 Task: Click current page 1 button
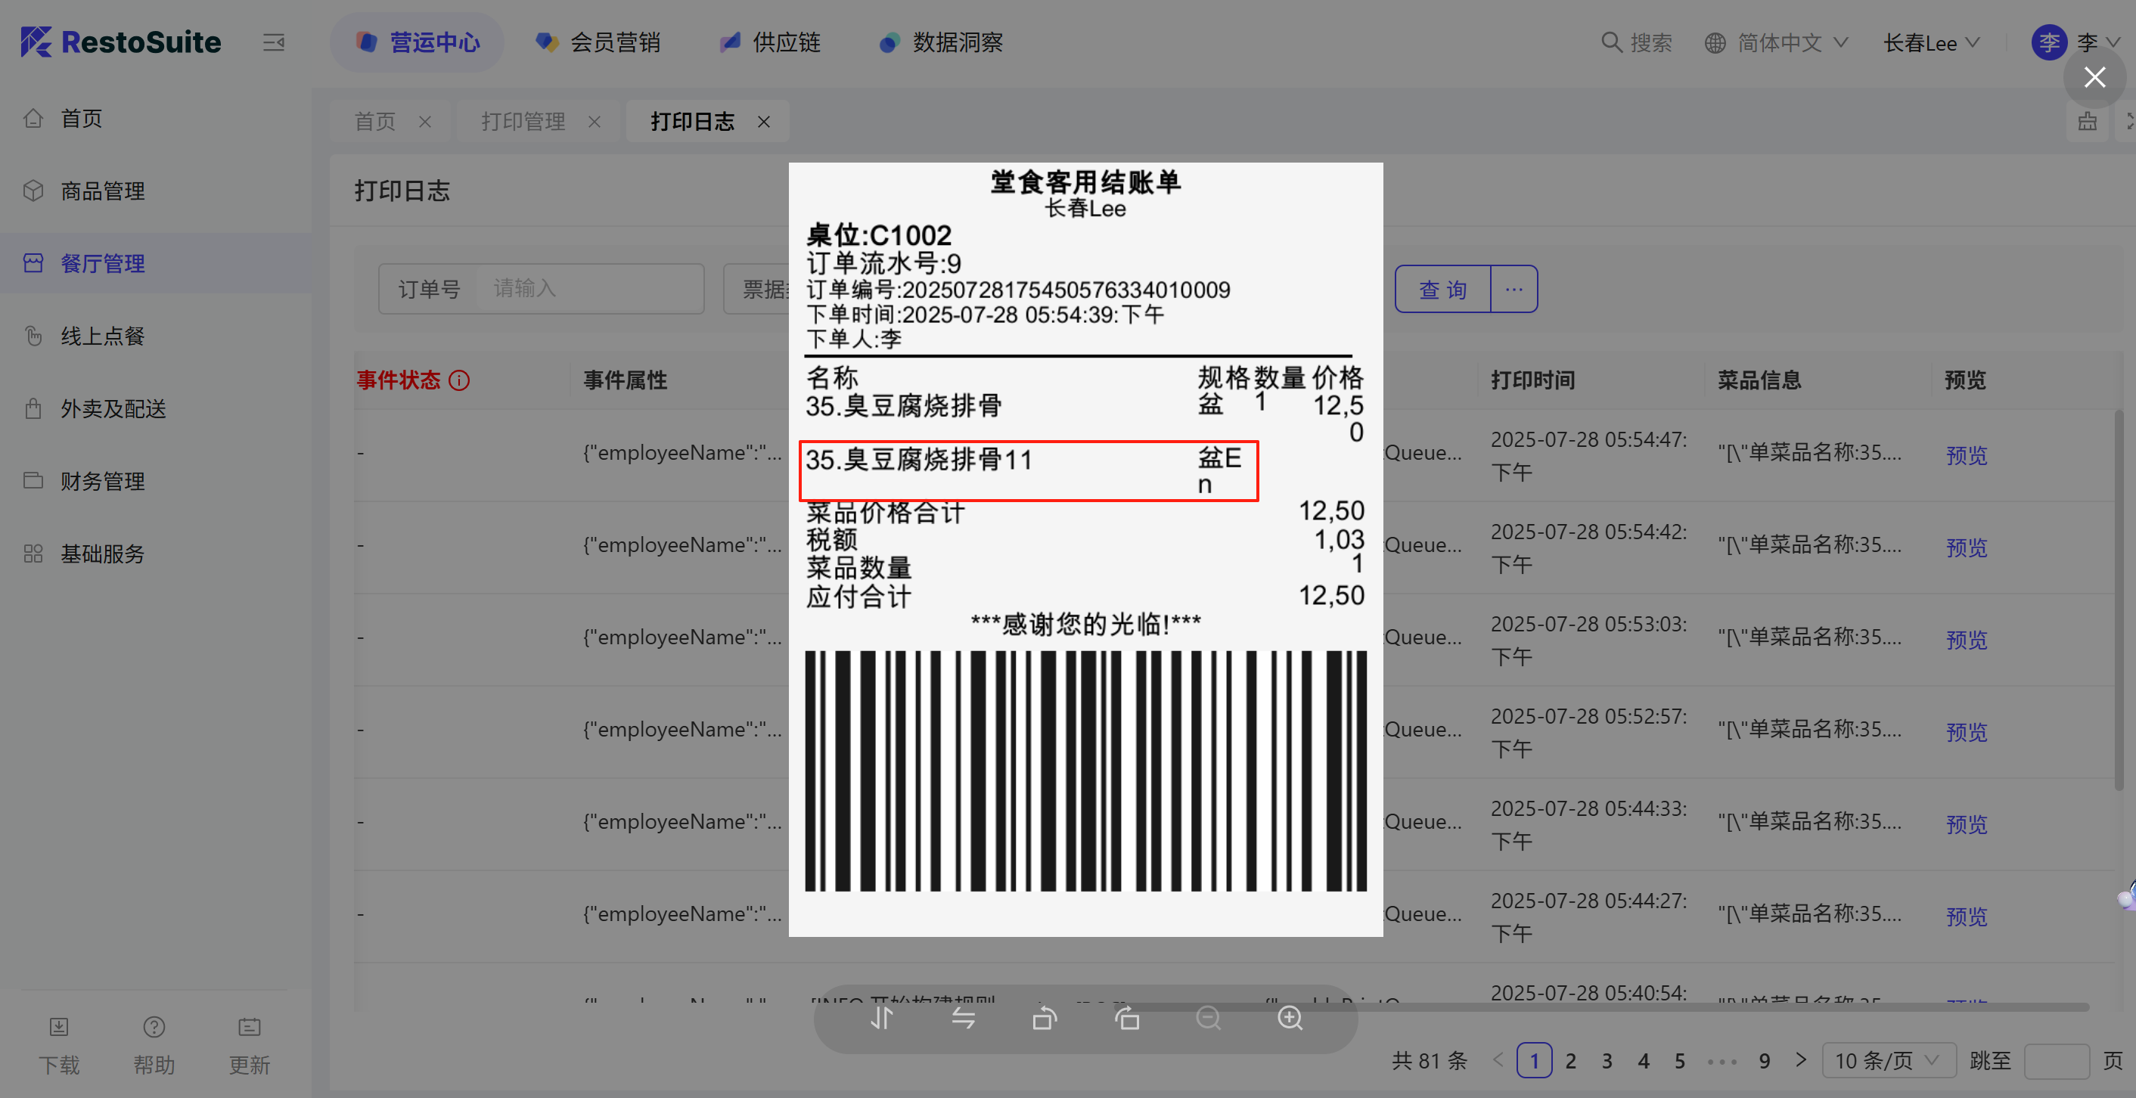(x=1534, y=1061)
